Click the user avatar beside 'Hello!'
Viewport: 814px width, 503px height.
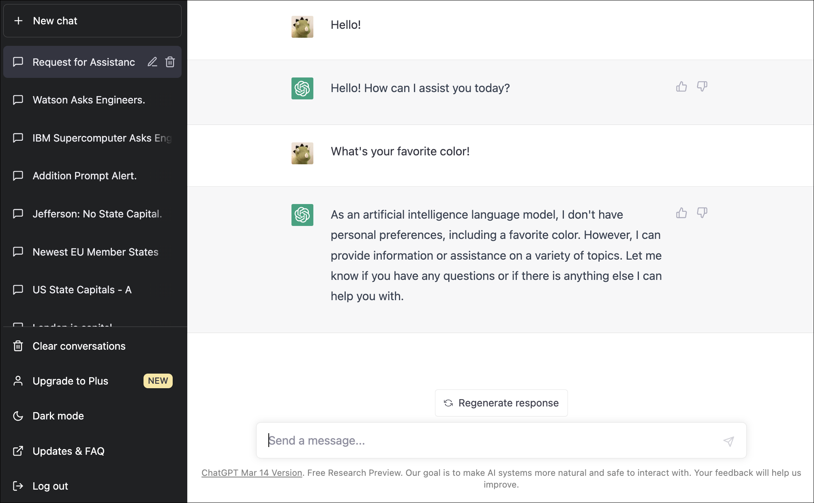coord(302,27)
